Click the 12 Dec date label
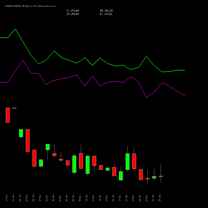The image size is (208, 208). point(100,198)
